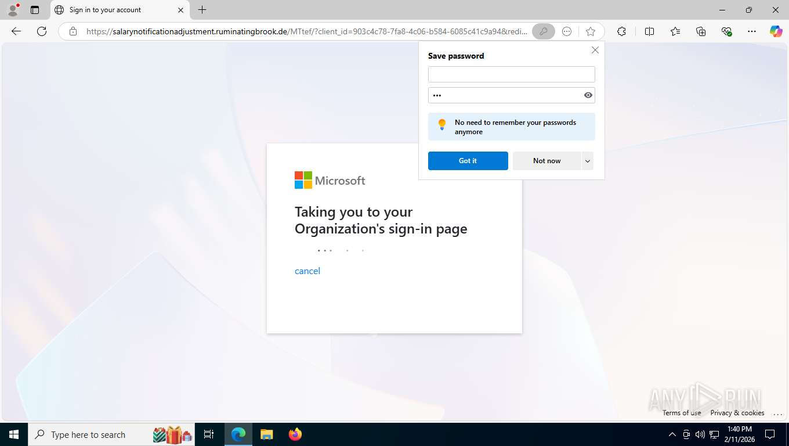Open the taskbar clock and date
Image resolution: width=789 pixels, height=446 pixels.
pyautogui.click(x=739, y=434)
